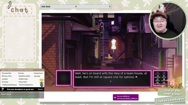Click the dialogue text box to advance
Viewport: 188px width, 105px height.
[112, 79]
